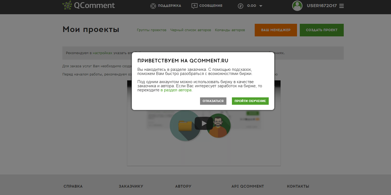Image resolution: width=391 pixels, height=195 pixels.
Task: Expand the balance dropdown arrow
Action: [x=261, y=6]
